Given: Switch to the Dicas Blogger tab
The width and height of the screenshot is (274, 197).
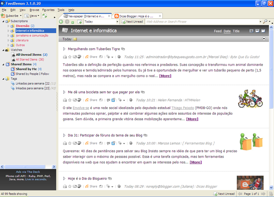Looking at the screenshot, I should [x=138, y=16].
